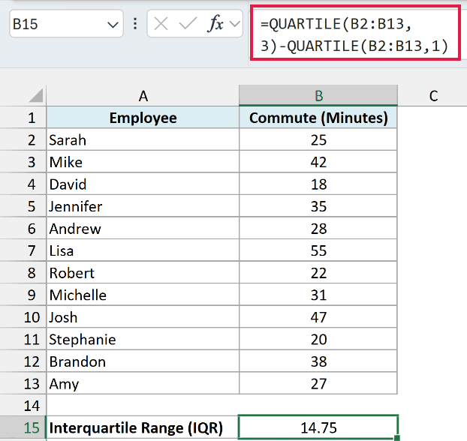
Task: Select column C header
Action: click(432, 95)
